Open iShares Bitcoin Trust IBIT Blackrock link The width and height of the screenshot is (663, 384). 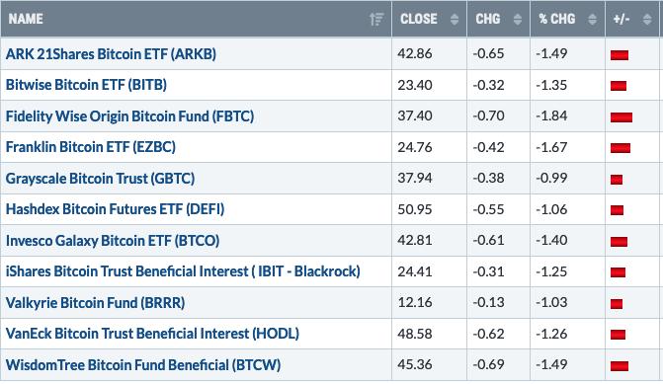pyautogui.click(x=183, y=271)
